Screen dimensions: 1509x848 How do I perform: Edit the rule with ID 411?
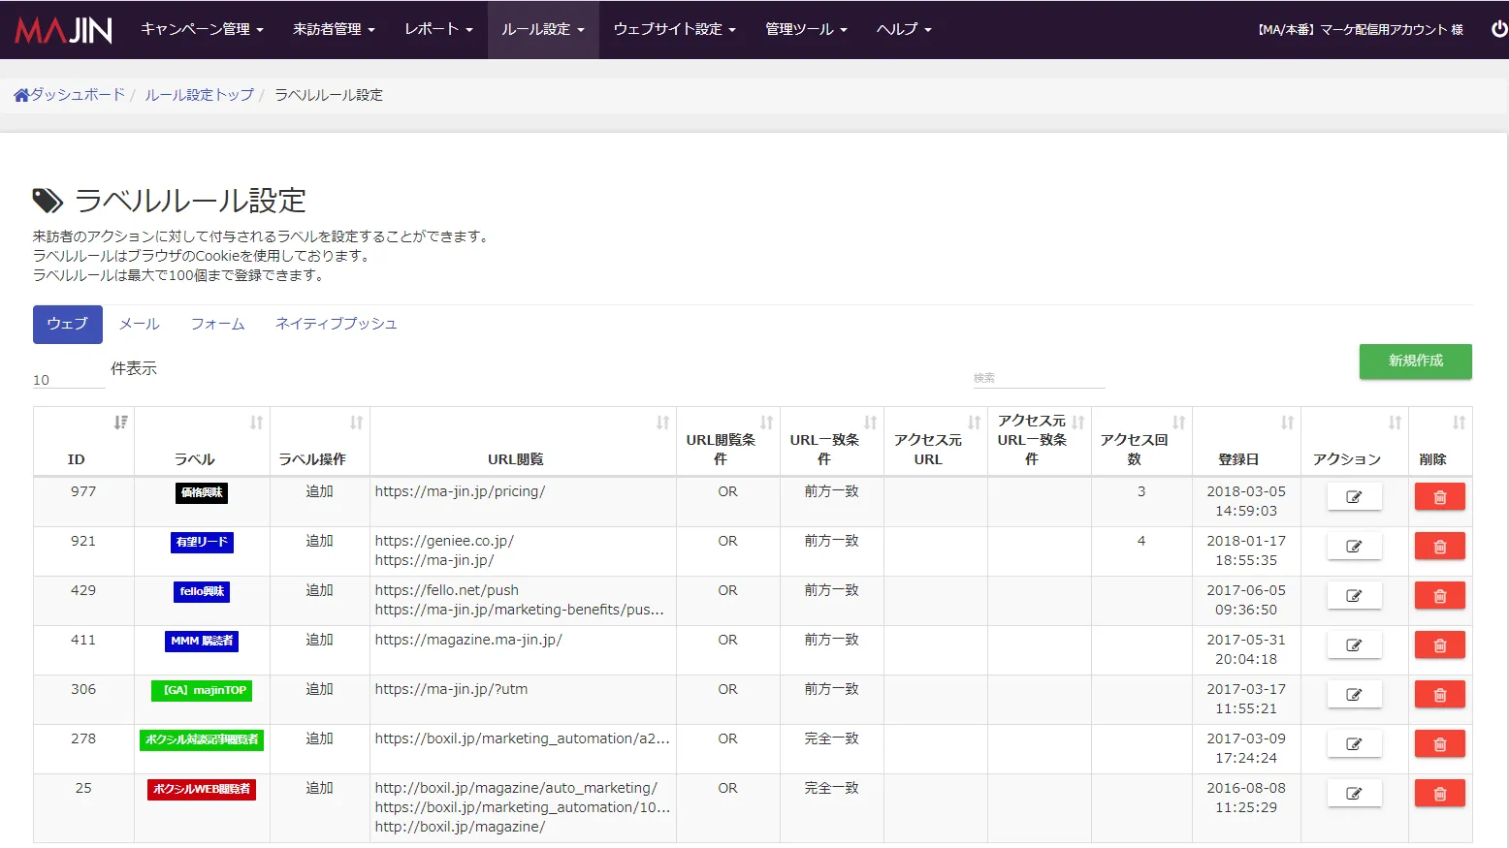pos(1354,645)
